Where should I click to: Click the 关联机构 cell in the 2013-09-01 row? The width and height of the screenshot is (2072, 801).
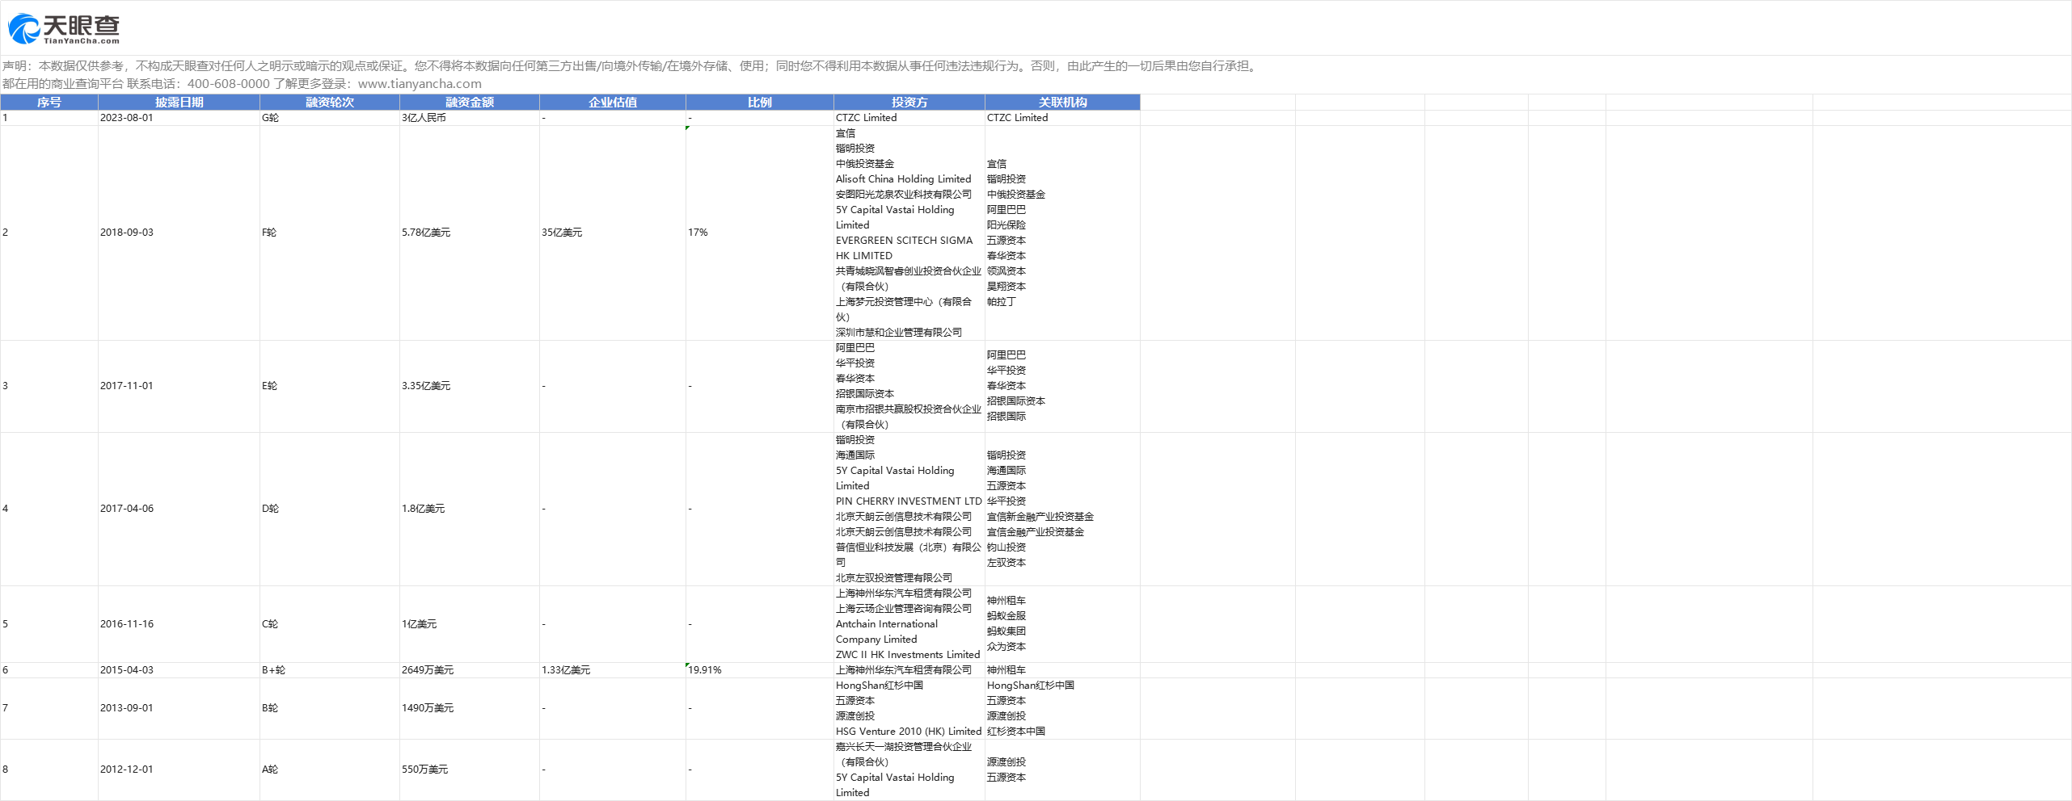[x=1062, y=708]
